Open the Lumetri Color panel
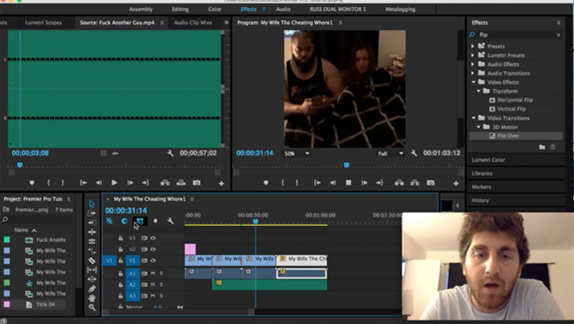Image resolution: width=574 pixels, height=324 pixels. [488, 160]
